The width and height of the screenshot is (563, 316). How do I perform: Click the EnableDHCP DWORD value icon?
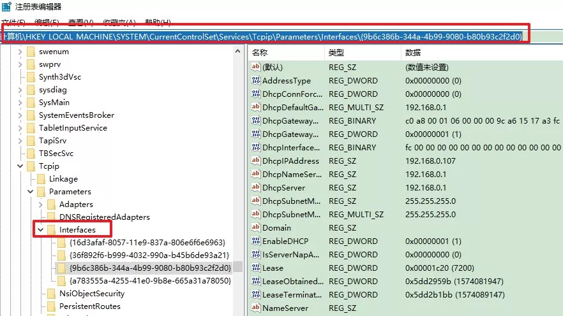(x=256, y=241)
